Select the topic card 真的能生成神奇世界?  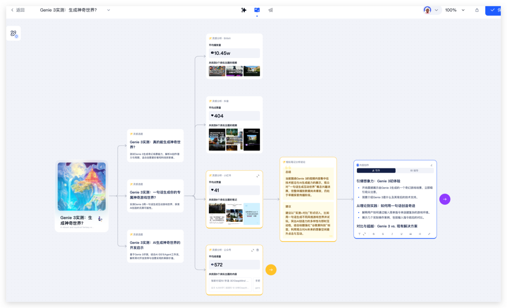click(x=155, y=146)
